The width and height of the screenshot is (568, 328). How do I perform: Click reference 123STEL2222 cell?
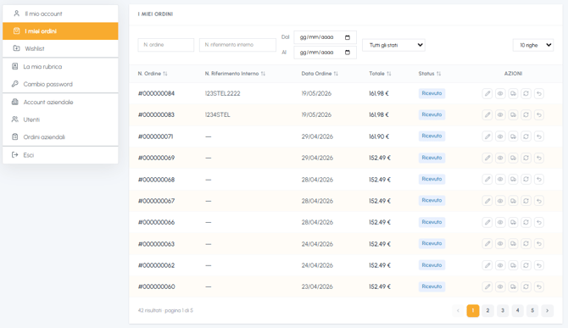(x=222, y=93)
